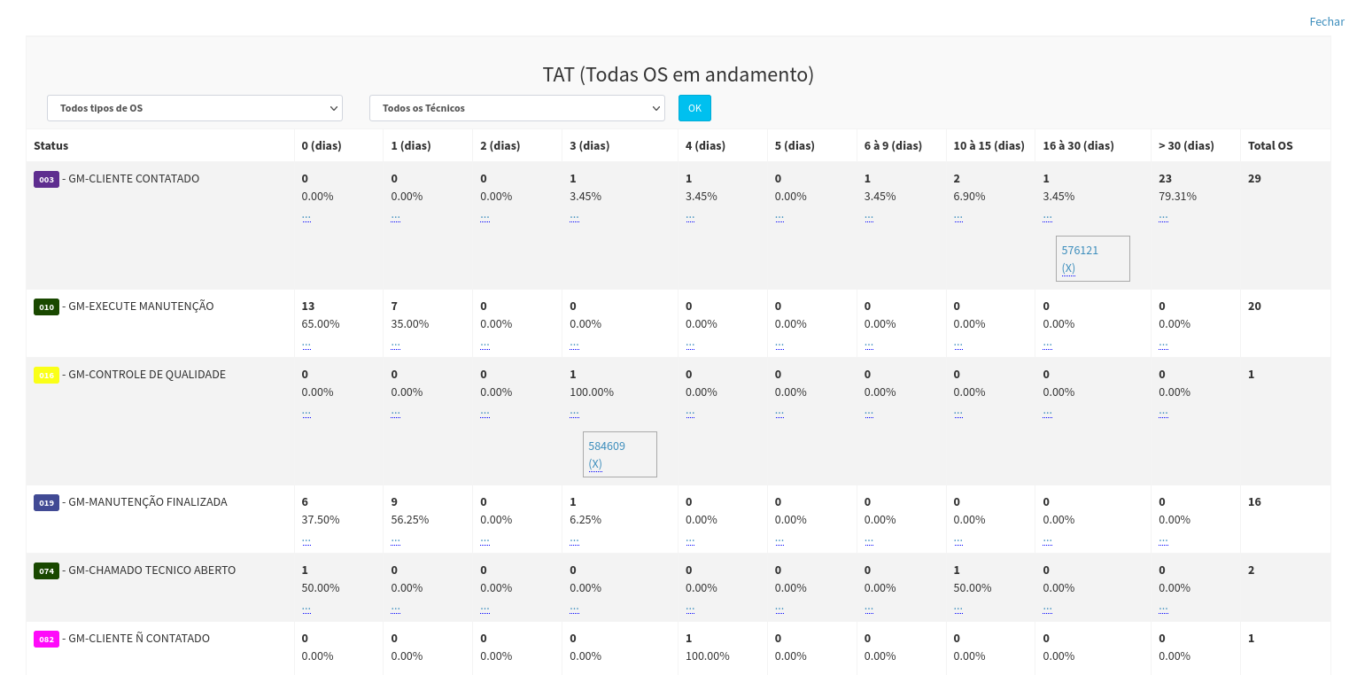Expand the "..." link below 65.00%

pos(306,343)
